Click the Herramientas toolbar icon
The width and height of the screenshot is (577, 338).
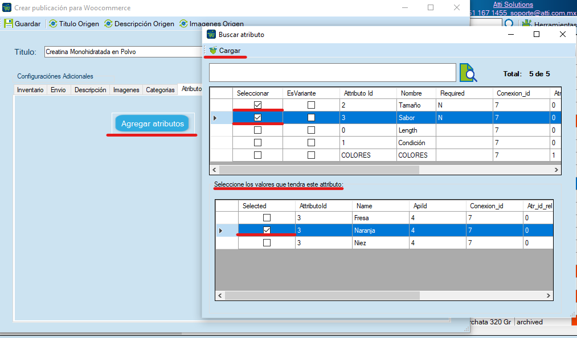[527, 24]
